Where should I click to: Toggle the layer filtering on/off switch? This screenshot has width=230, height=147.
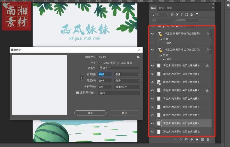click(197, 14)
